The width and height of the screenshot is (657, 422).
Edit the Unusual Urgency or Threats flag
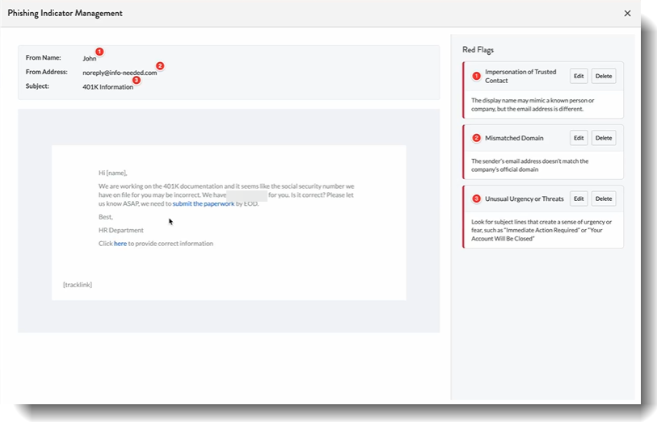click(x=579, y=198)
